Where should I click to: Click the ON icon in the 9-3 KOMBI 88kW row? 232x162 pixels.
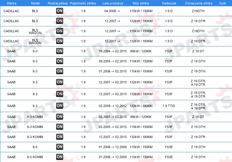(60, 116)
